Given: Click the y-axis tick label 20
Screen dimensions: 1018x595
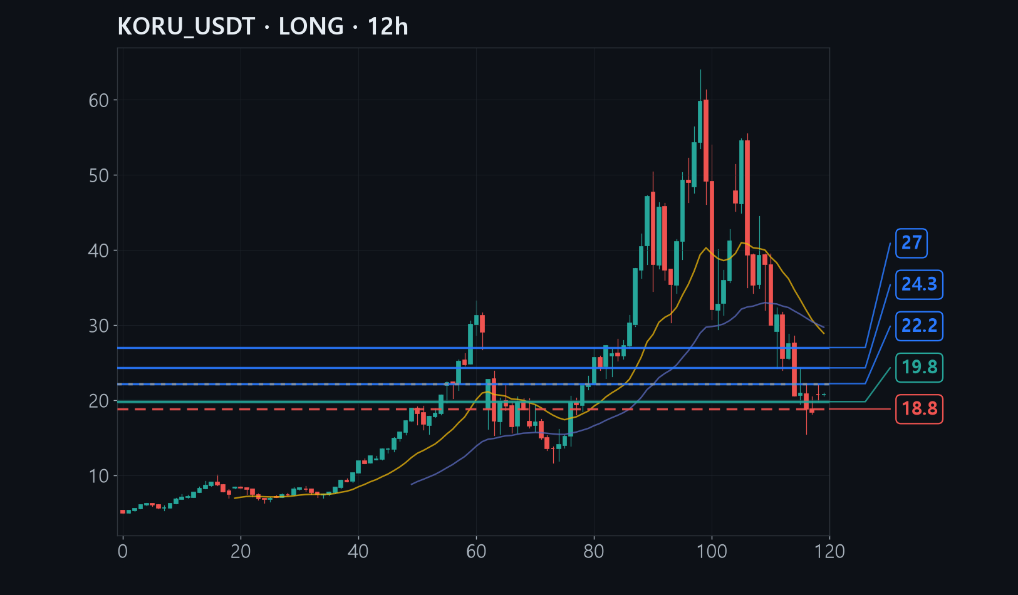Looking at the screenshot, I should (x=99, y=401).
